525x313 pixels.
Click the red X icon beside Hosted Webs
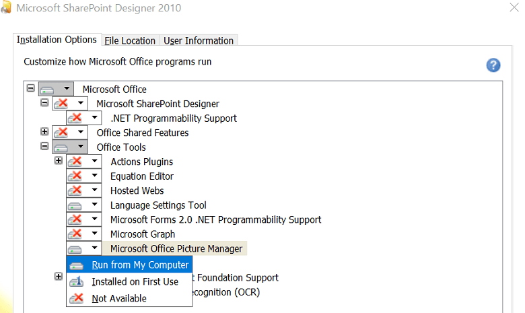pyautogui.click(x=76, y=190)
